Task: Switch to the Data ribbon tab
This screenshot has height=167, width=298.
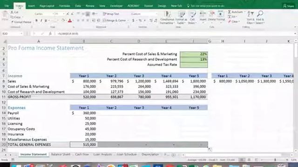Action: (x=78, y=6)
